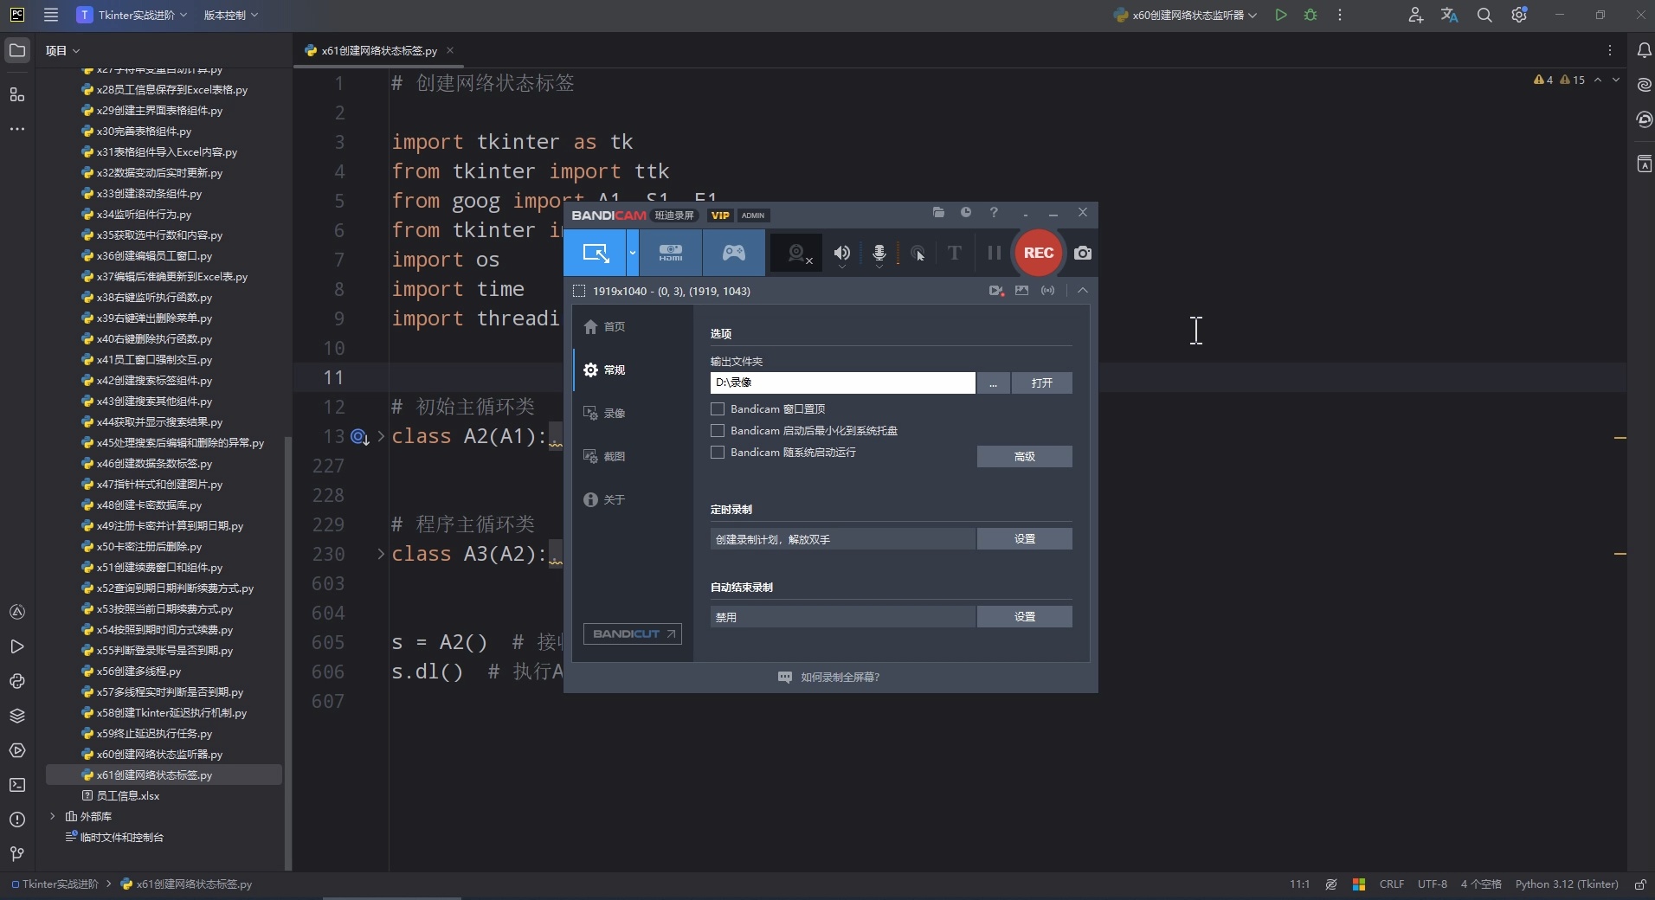1655x900 pixels.
Task: Enable Bandicam 随系统启动运行
Action: pyautogui.click(x=717, y=453)
